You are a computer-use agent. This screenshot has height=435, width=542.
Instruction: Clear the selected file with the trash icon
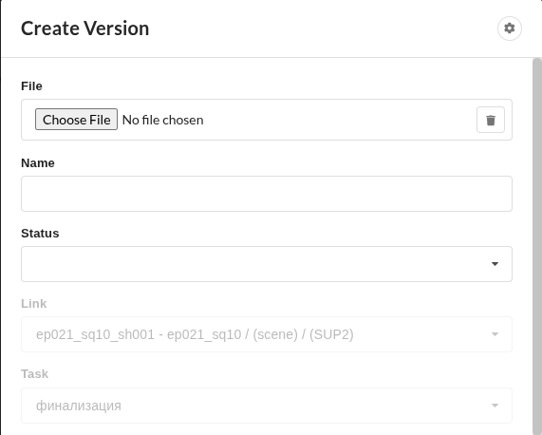click(491, 120)
